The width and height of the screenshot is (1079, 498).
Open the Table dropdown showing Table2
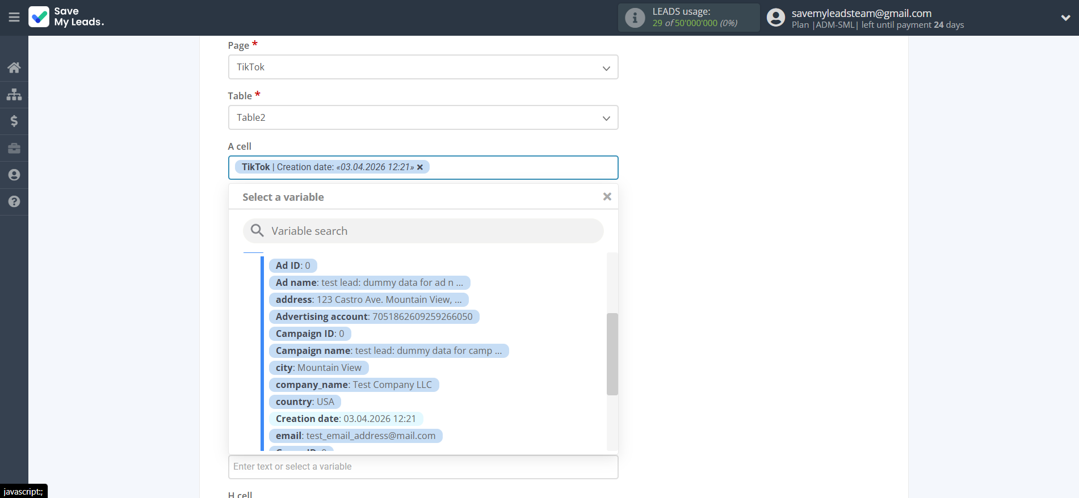coord(423,117)
